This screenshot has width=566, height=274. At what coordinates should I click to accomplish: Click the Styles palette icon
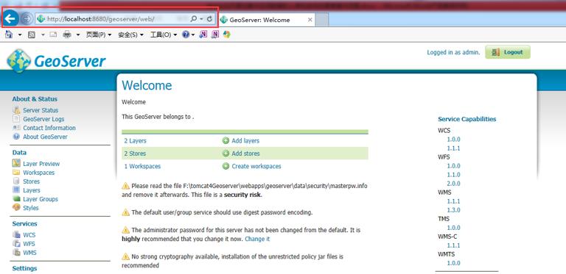[16, 207]
